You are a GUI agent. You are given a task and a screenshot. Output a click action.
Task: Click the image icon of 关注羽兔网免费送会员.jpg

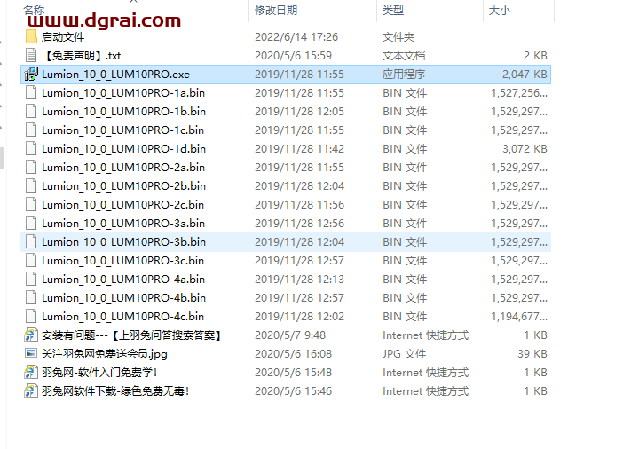click(x=31, y=353)
